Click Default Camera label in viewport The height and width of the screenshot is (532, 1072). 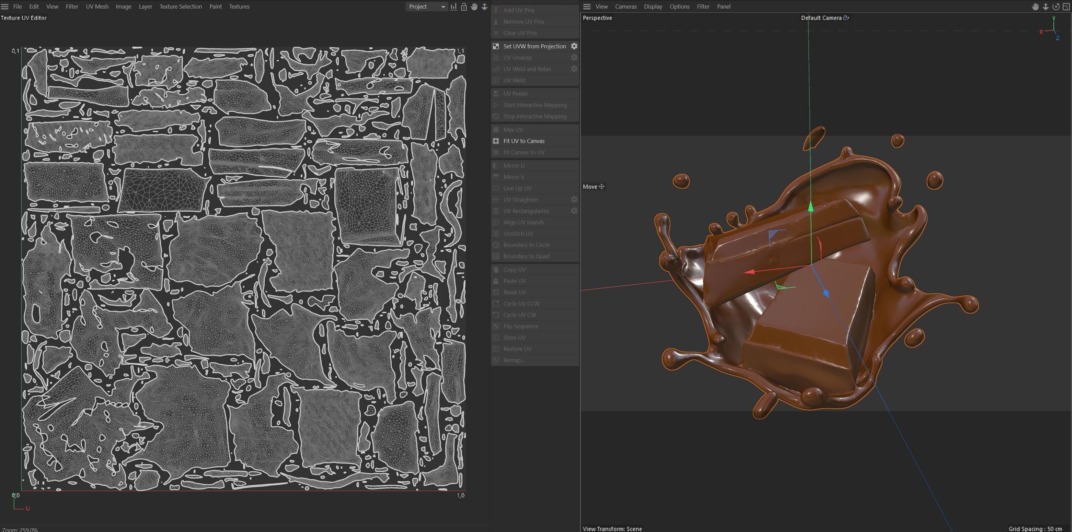pyautogui.click(x=821, y=18)
